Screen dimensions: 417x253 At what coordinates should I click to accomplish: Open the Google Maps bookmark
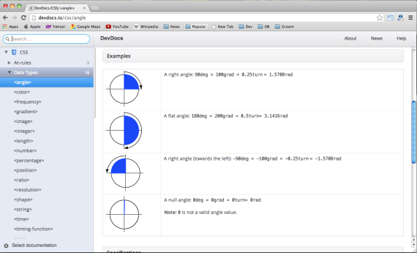[x=85, y=26]
